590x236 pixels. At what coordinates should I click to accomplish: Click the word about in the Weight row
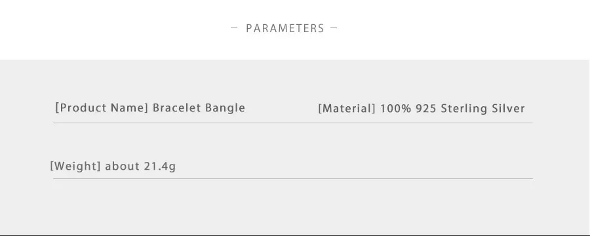pos(123,166)
